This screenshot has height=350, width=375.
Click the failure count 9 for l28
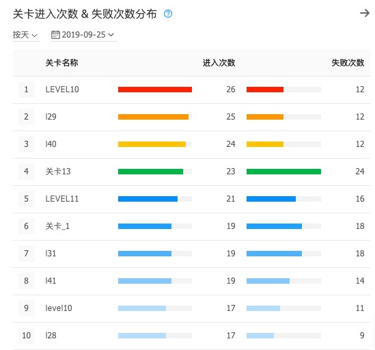[362, 336]
